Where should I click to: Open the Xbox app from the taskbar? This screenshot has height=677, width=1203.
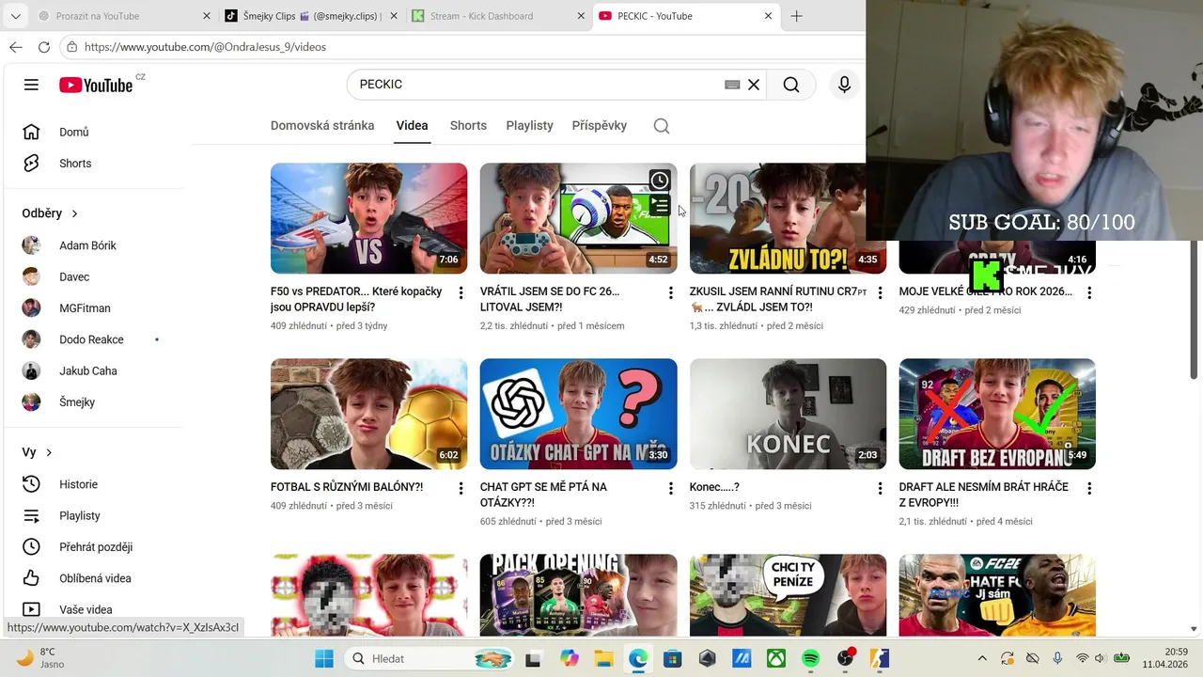pyautogui.click(x=775, y=658)
